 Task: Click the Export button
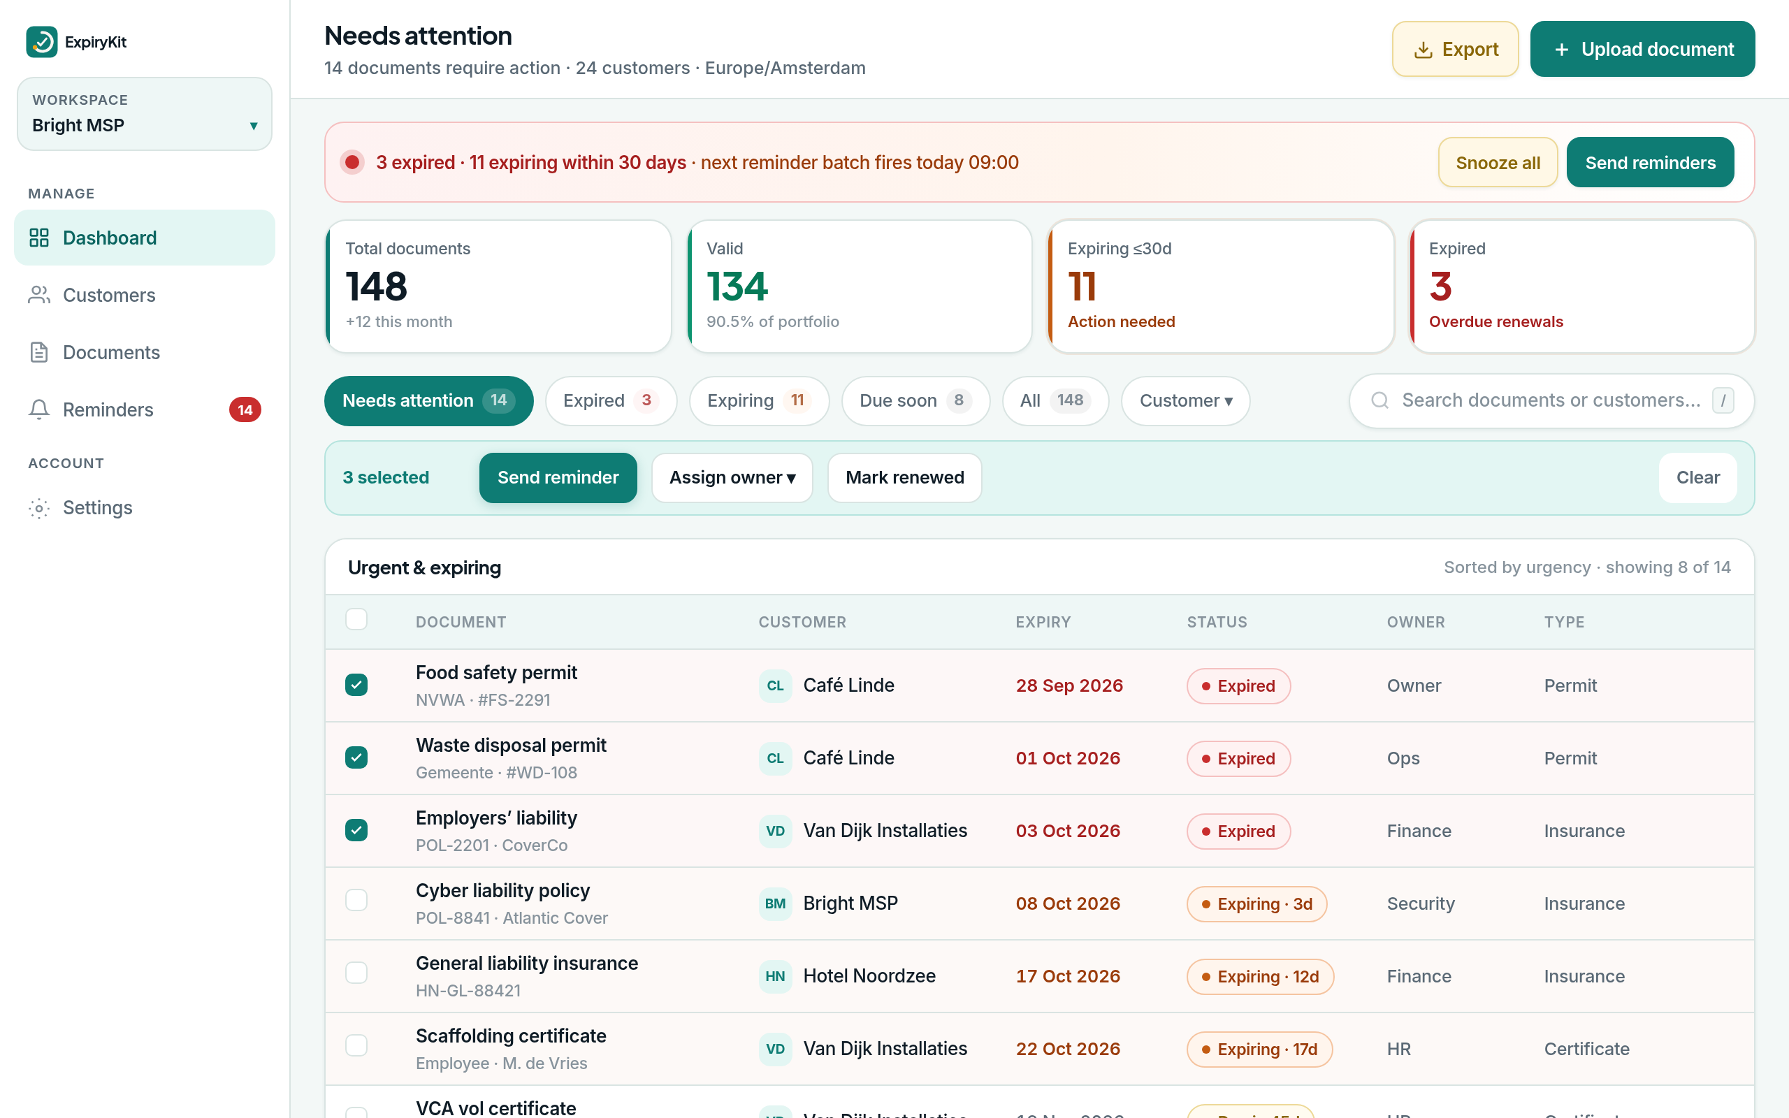[x=1455, y=49]
